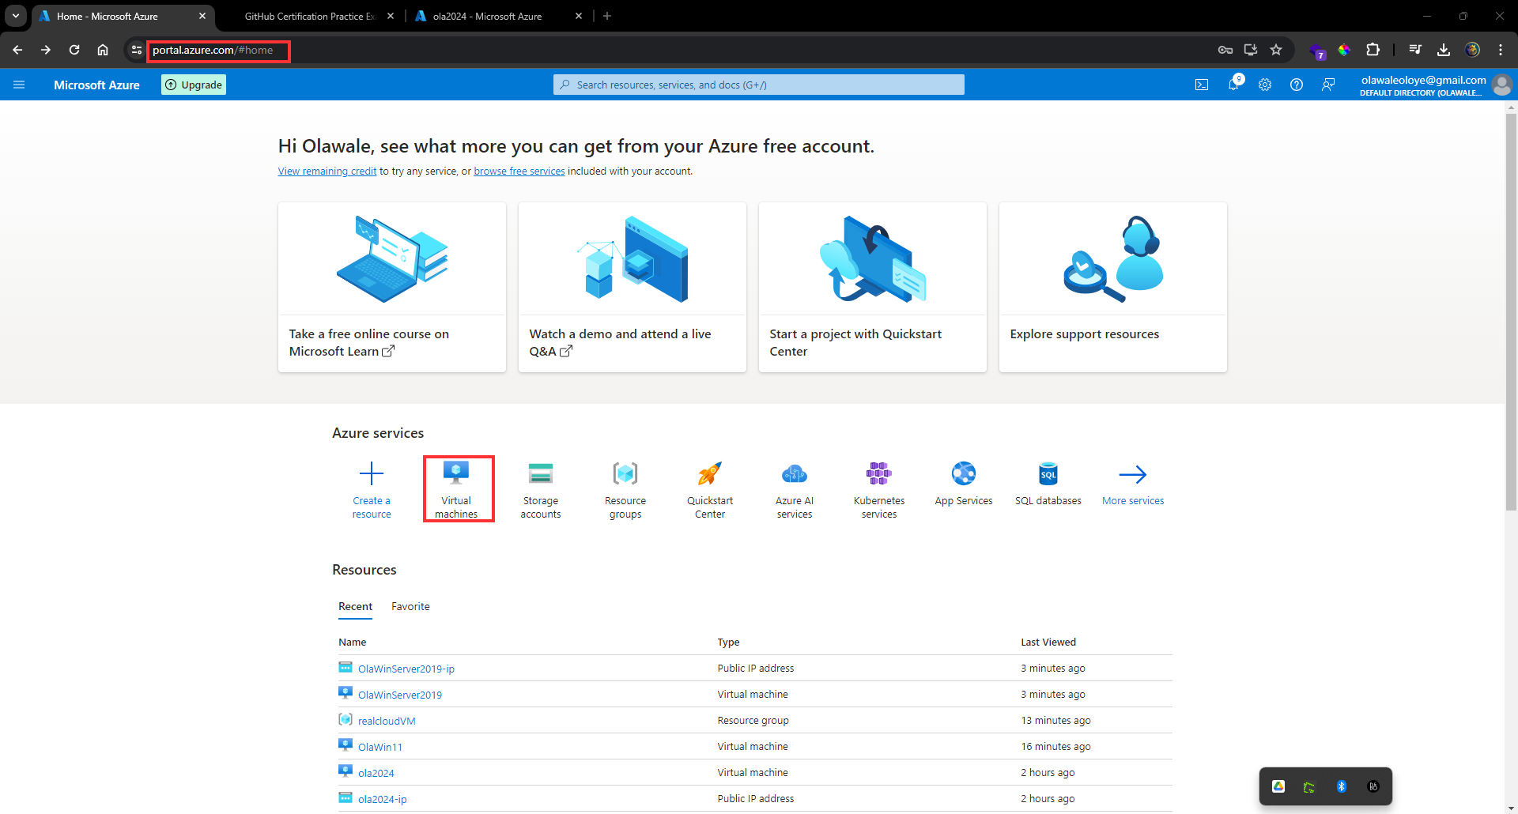
Task: Go forward using browser forward arrow
Action: [x=46, y=50]
